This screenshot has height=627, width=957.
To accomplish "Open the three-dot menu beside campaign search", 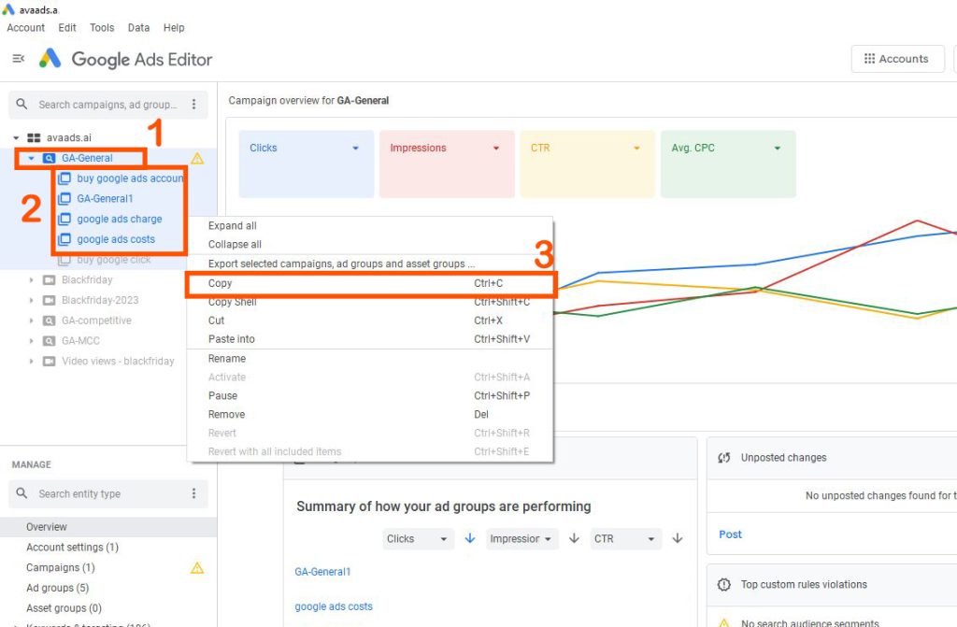I will [x=194, y=105].
